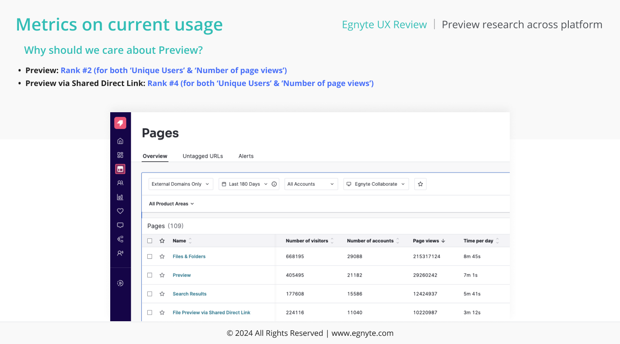Screen dimensions: 620x344
Task: Open the person broadcast sidebar icon
Action: (x=120, y=253)
